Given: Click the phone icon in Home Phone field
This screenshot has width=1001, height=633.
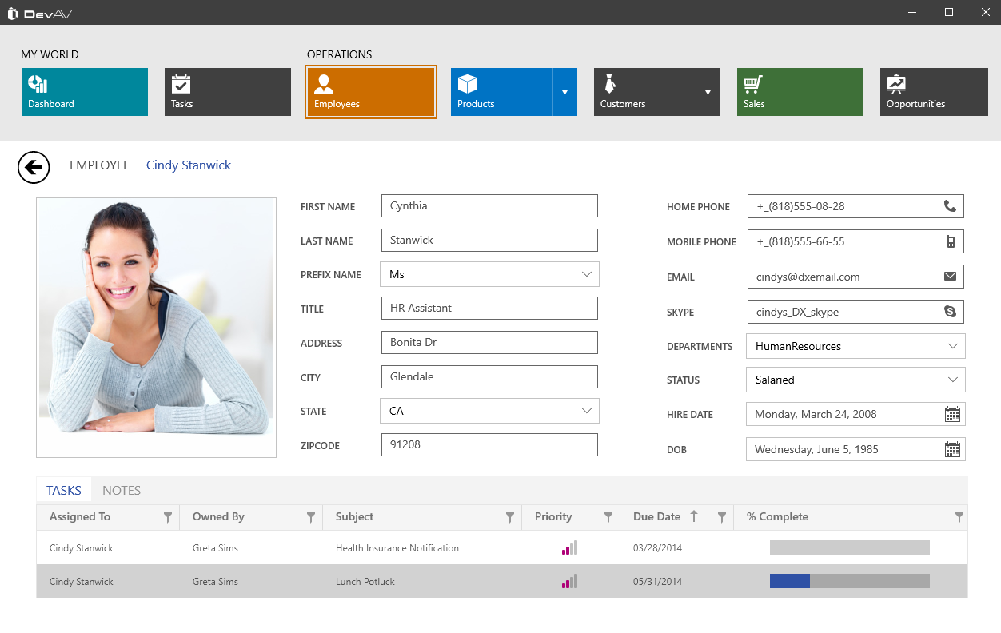Looking at the screenshot, I should coord(950,206).
